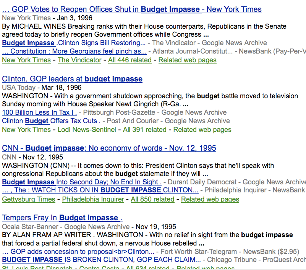Open 'GOP adds concession to proposal' link
Image resolution: width=306 pixels, height=270 pixels.
pyautogui.click(x=78, y=252)
